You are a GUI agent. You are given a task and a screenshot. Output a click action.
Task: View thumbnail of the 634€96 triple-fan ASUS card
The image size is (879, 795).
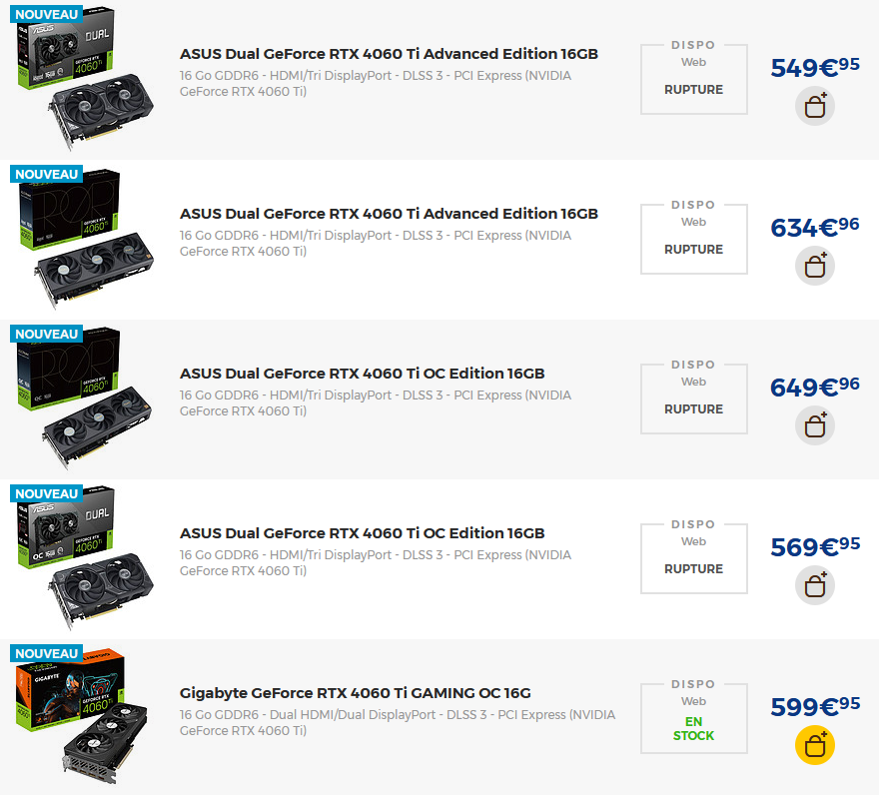[x=82, y=239]
